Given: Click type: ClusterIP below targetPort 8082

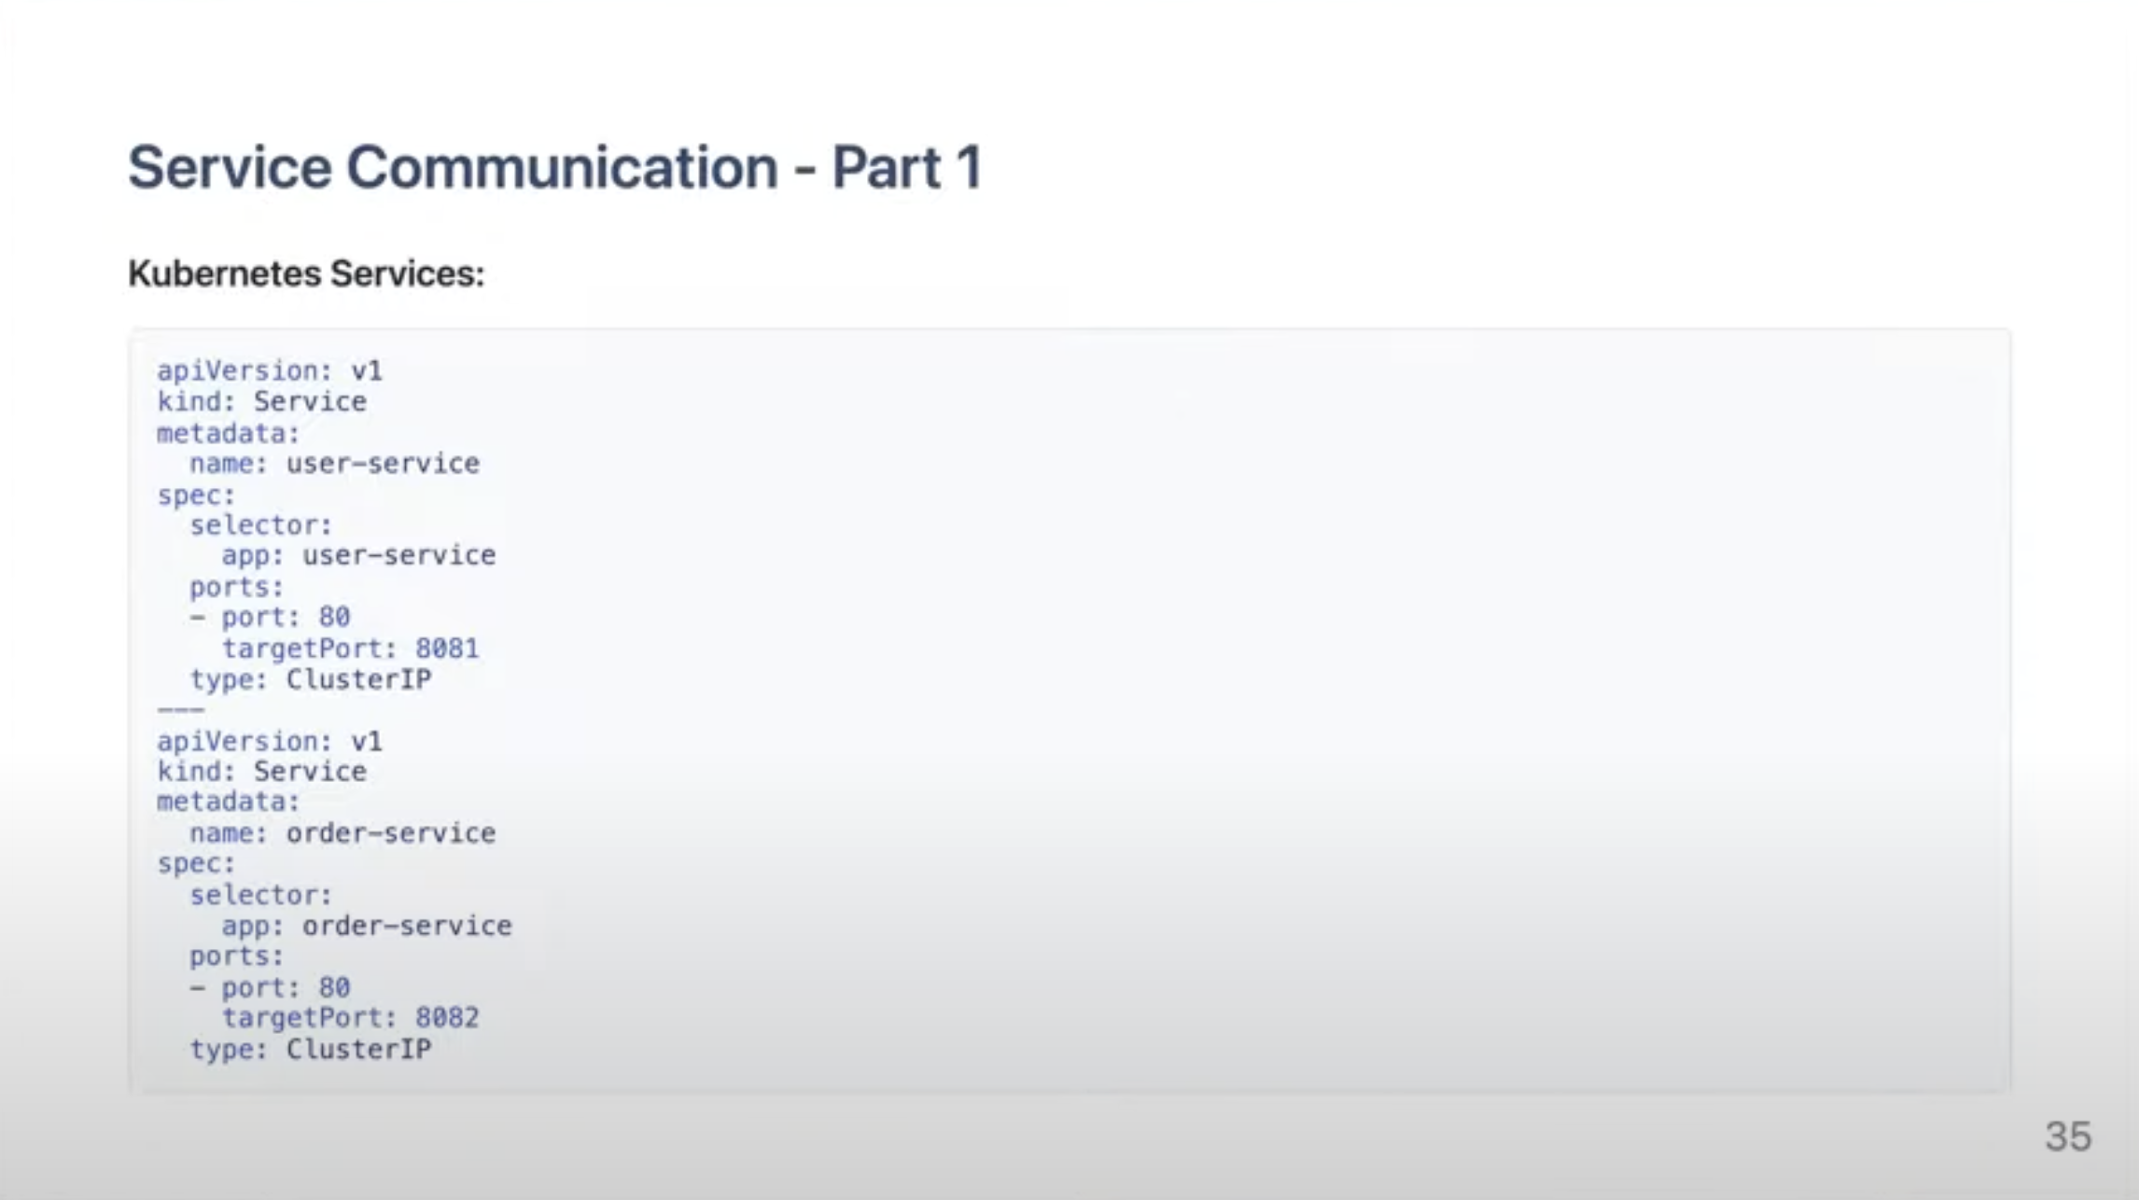Looking at the screenshot, I should 311,1050.
